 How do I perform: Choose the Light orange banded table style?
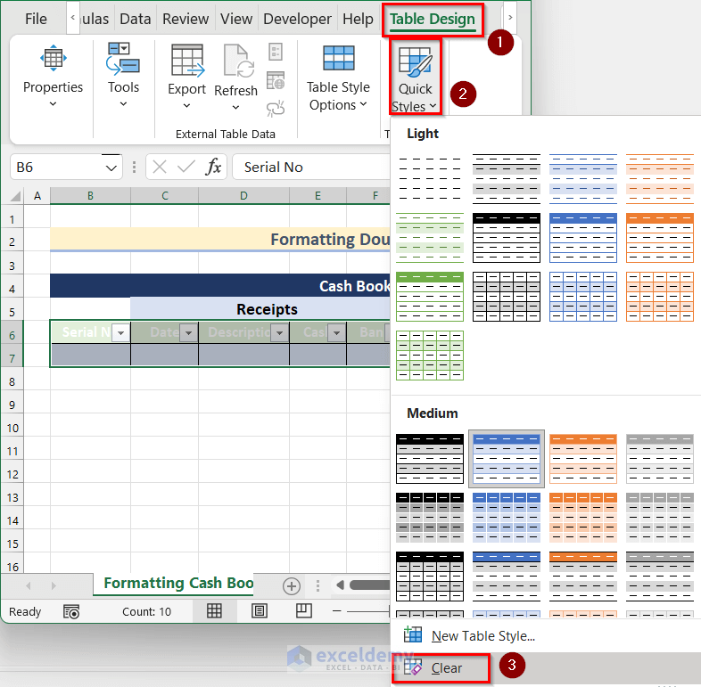[659, 179]
